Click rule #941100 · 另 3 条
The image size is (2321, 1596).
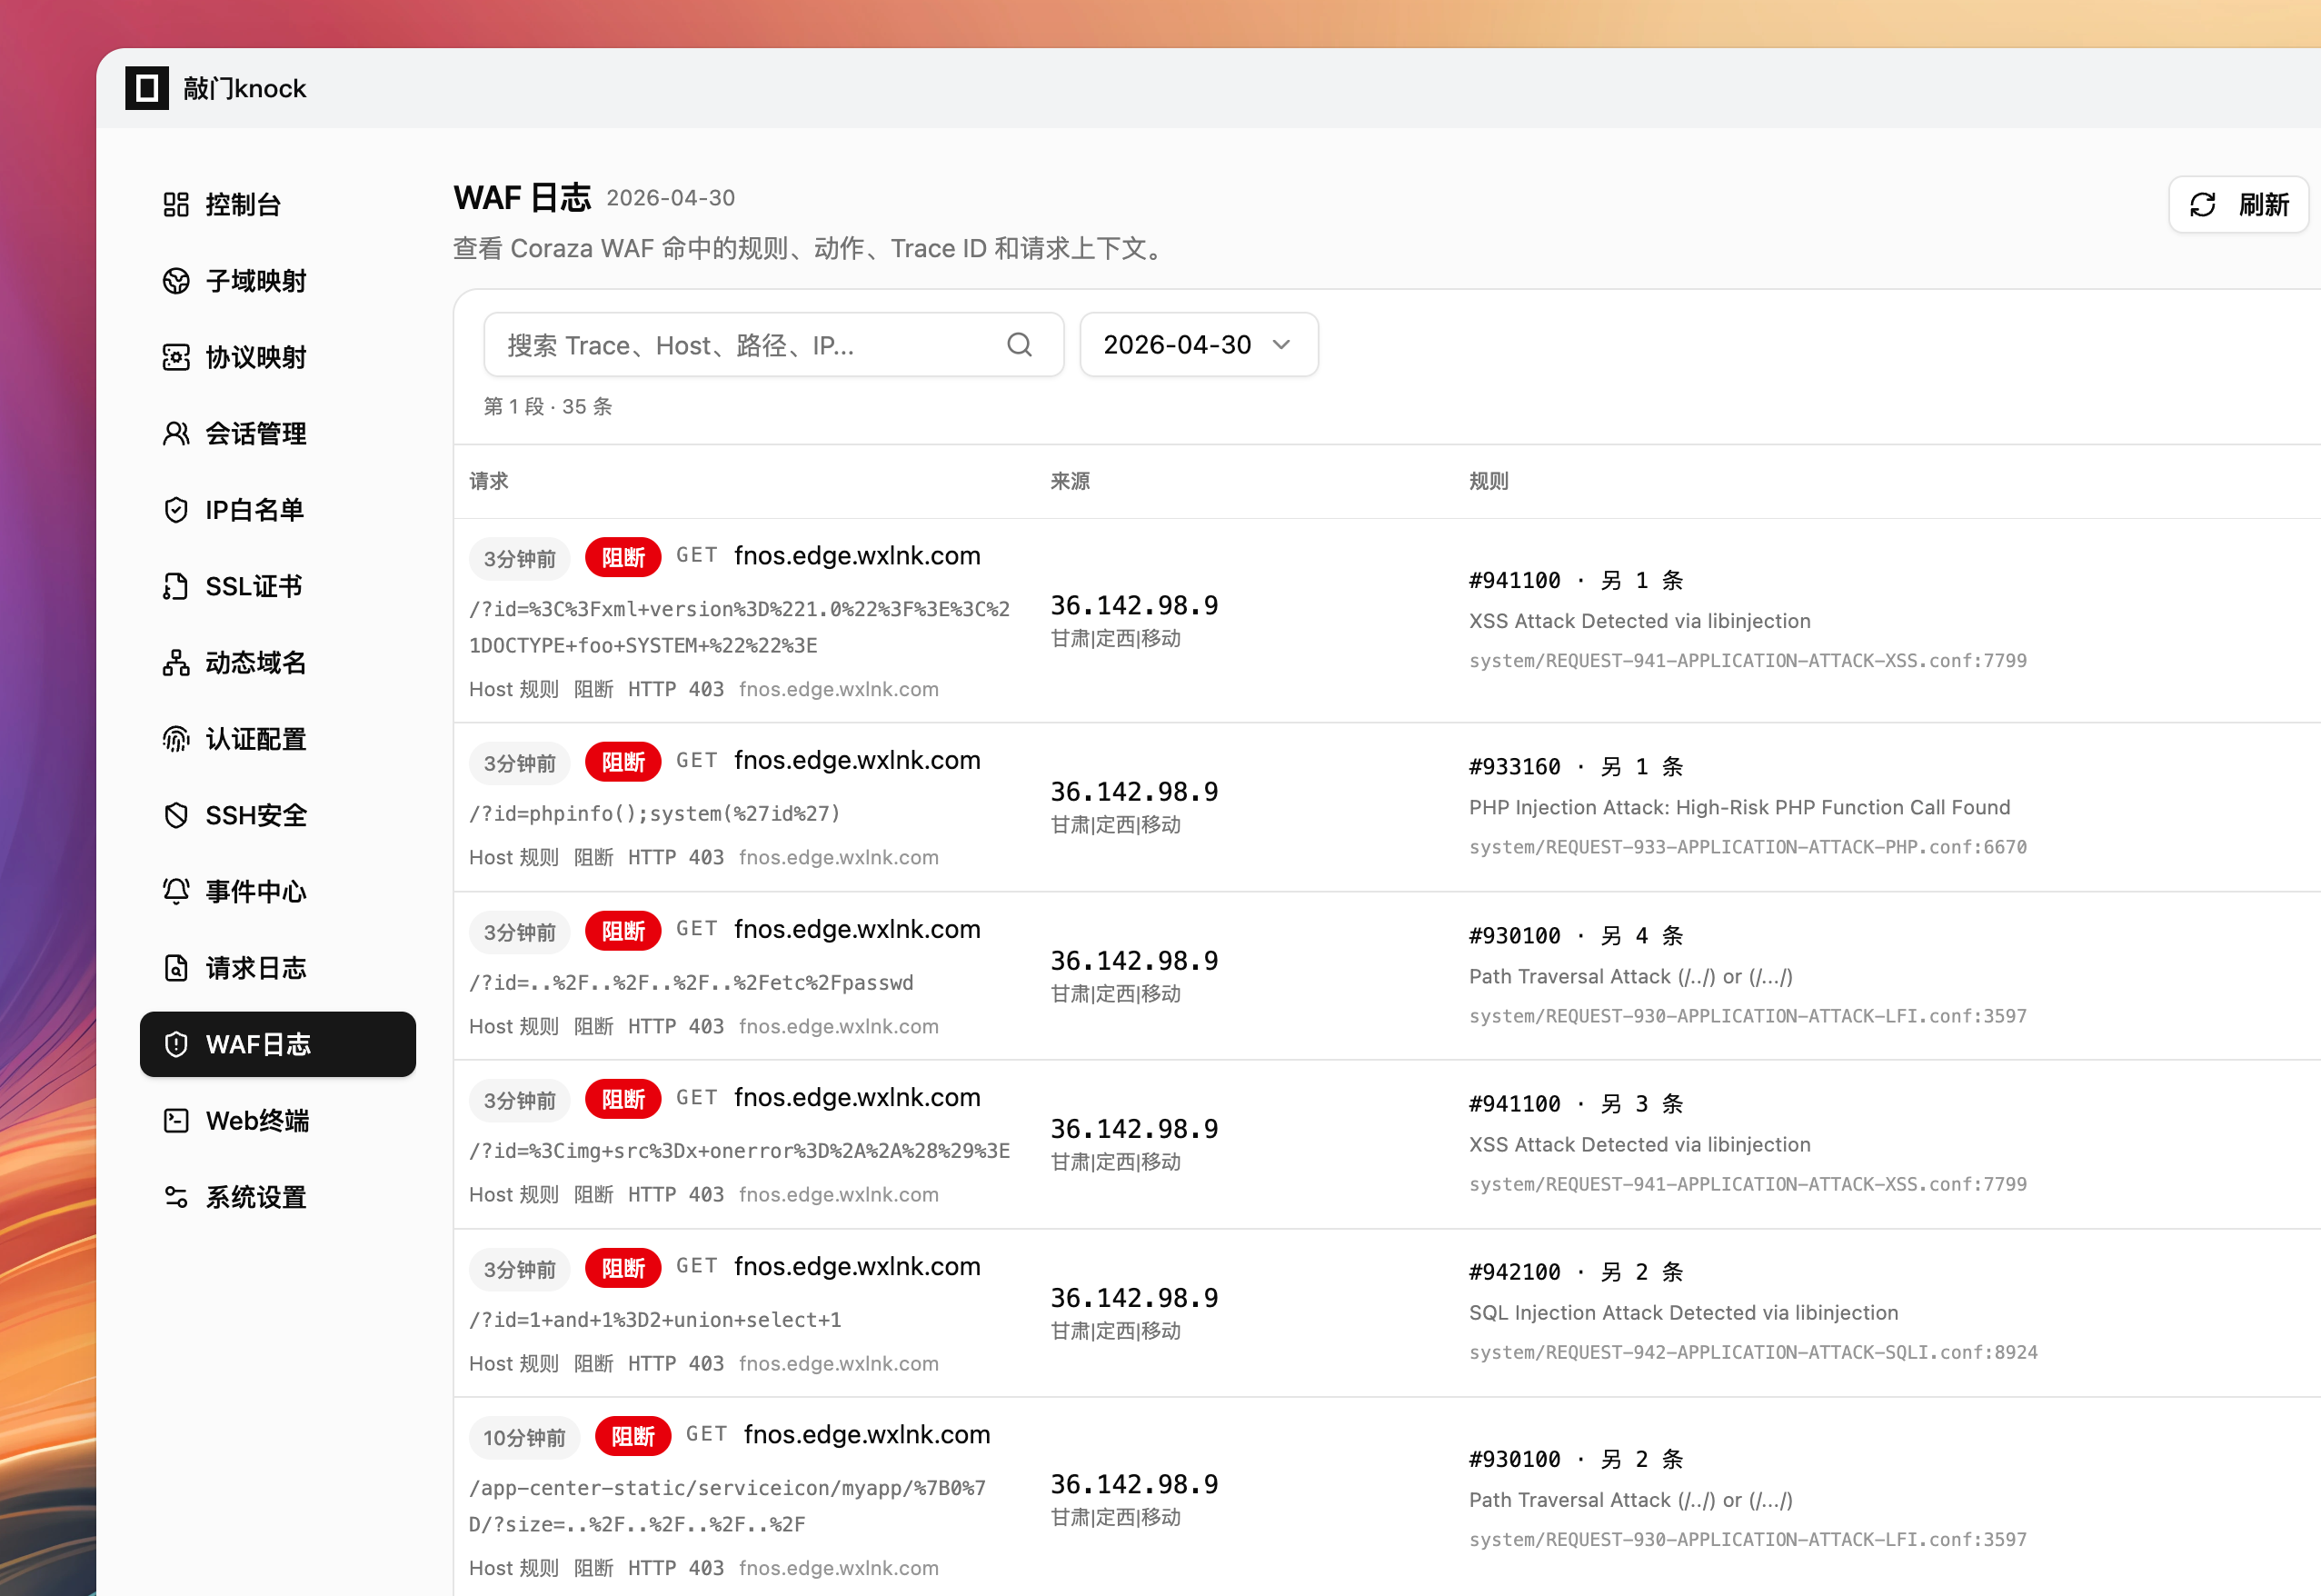point(1577,1104)
